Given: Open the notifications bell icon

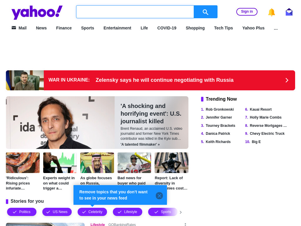Looking at the screenshot, I should (x=271, y=12).
